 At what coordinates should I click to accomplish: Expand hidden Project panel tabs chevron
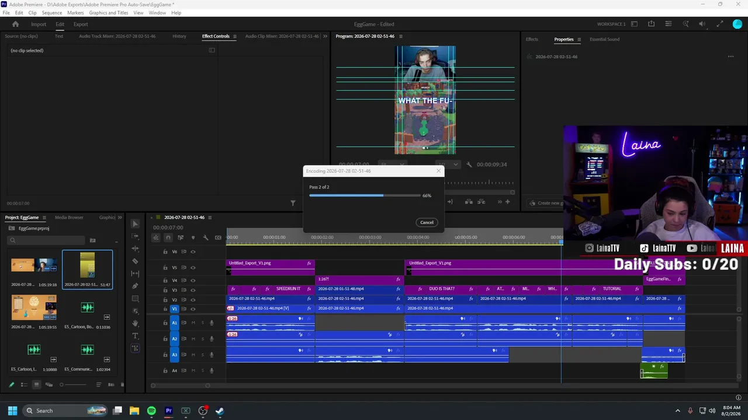[x=120, y=218]
